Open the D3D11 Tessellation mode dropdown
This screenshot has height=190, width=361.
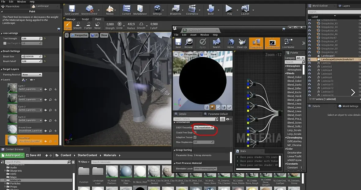click(x=204, y=128)
